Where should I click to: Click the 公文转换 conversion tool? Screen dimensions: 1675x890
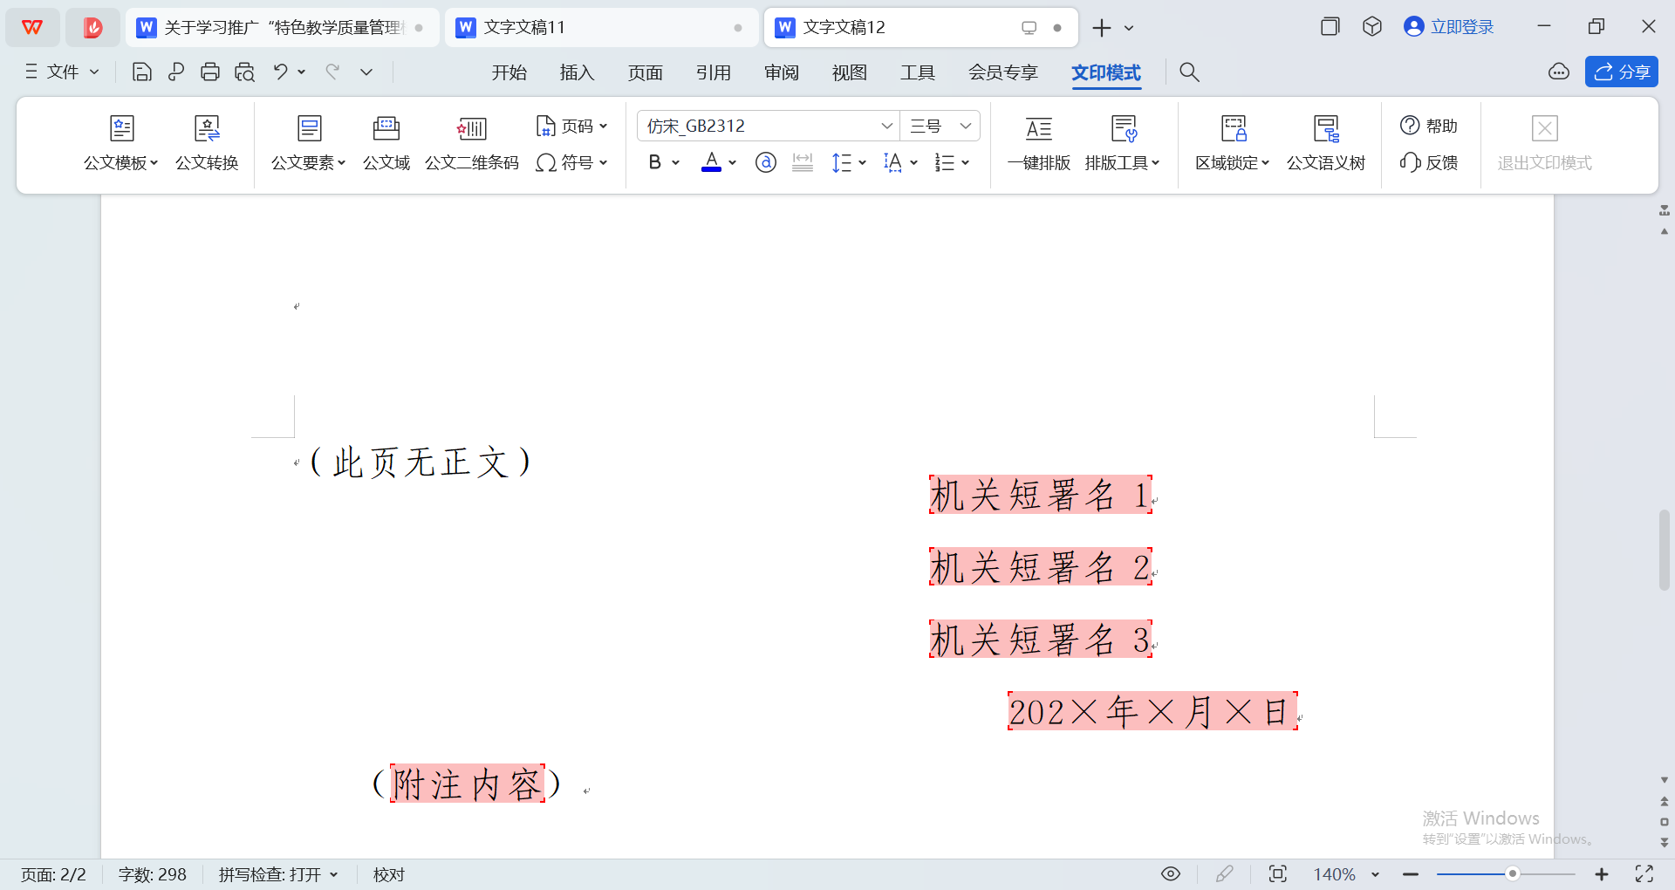pyautogui.click(x=207, y=144)
